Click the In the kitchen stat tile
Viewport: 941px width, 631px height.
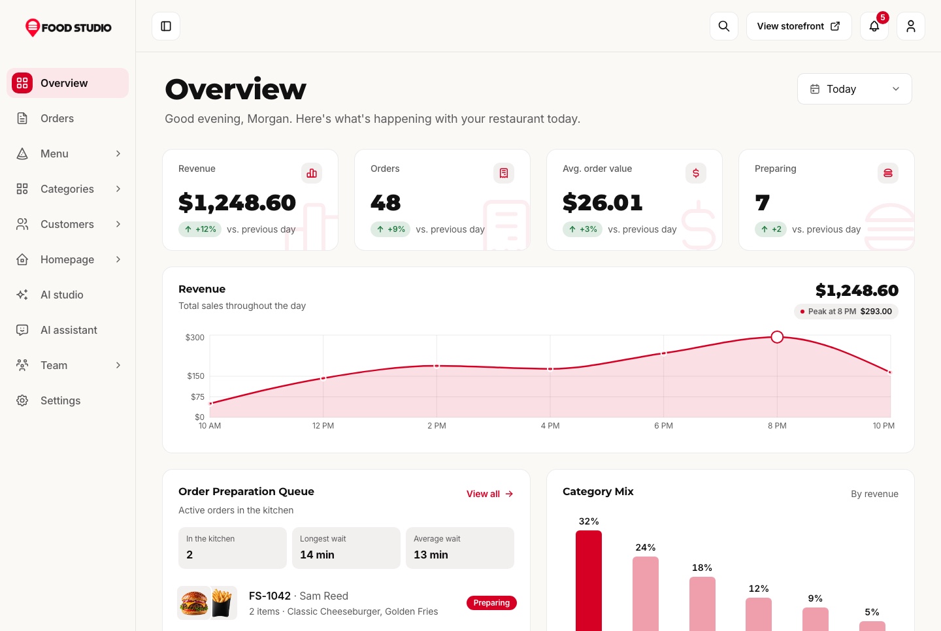[x=233, y=548]
